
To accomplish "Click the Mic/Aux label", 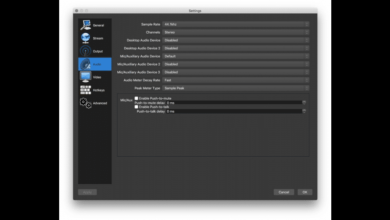I will (x=126, y=100).
